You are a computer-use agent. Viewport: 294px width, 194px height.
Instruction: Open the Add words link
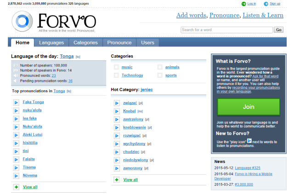coord(191,16)
